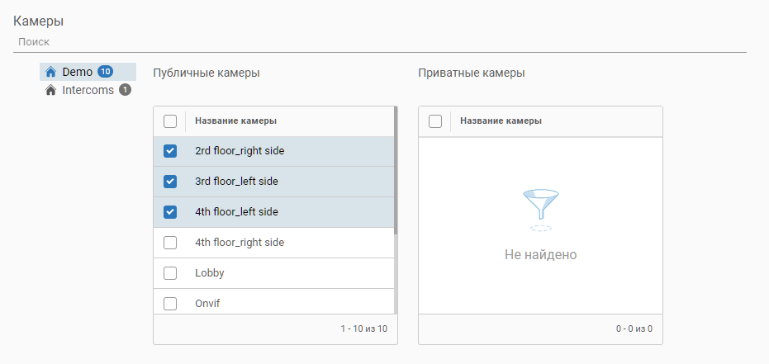Click the public cameras list scrollbar
The width and height of the screenshot is (769, 364).
(396, 173)
